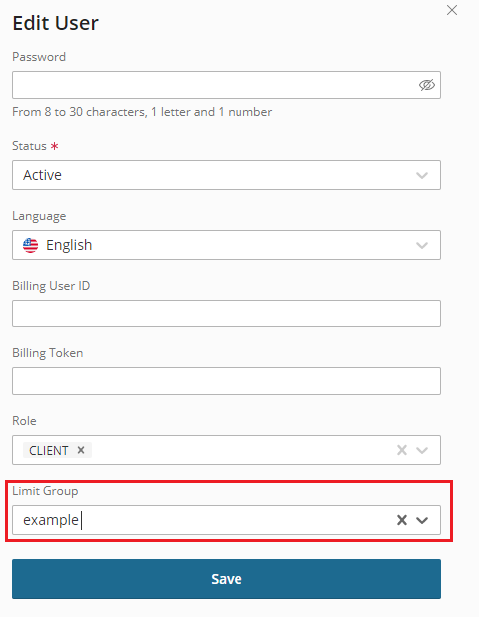Viewport: 479px width, 617px height.
Task: Close the Edit User panel
Action: (452, 10)
